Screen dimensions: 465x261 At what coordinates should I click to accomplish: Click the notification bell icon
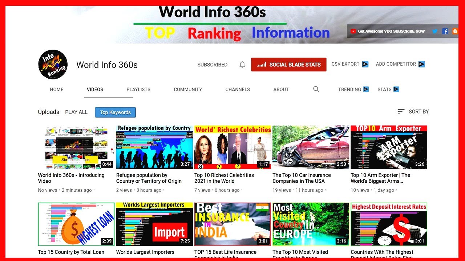(x=242, y=65)
